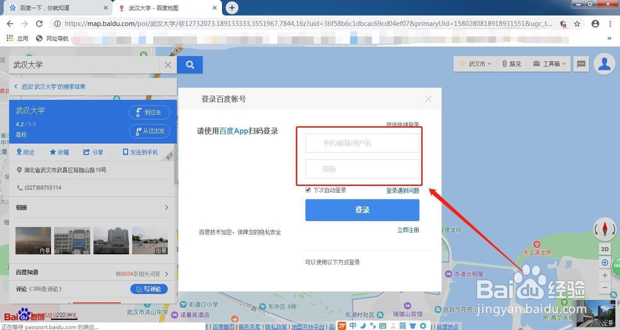Click the IME skin shirt icon
Screen dimensions: 620x330
coord(413,326)
